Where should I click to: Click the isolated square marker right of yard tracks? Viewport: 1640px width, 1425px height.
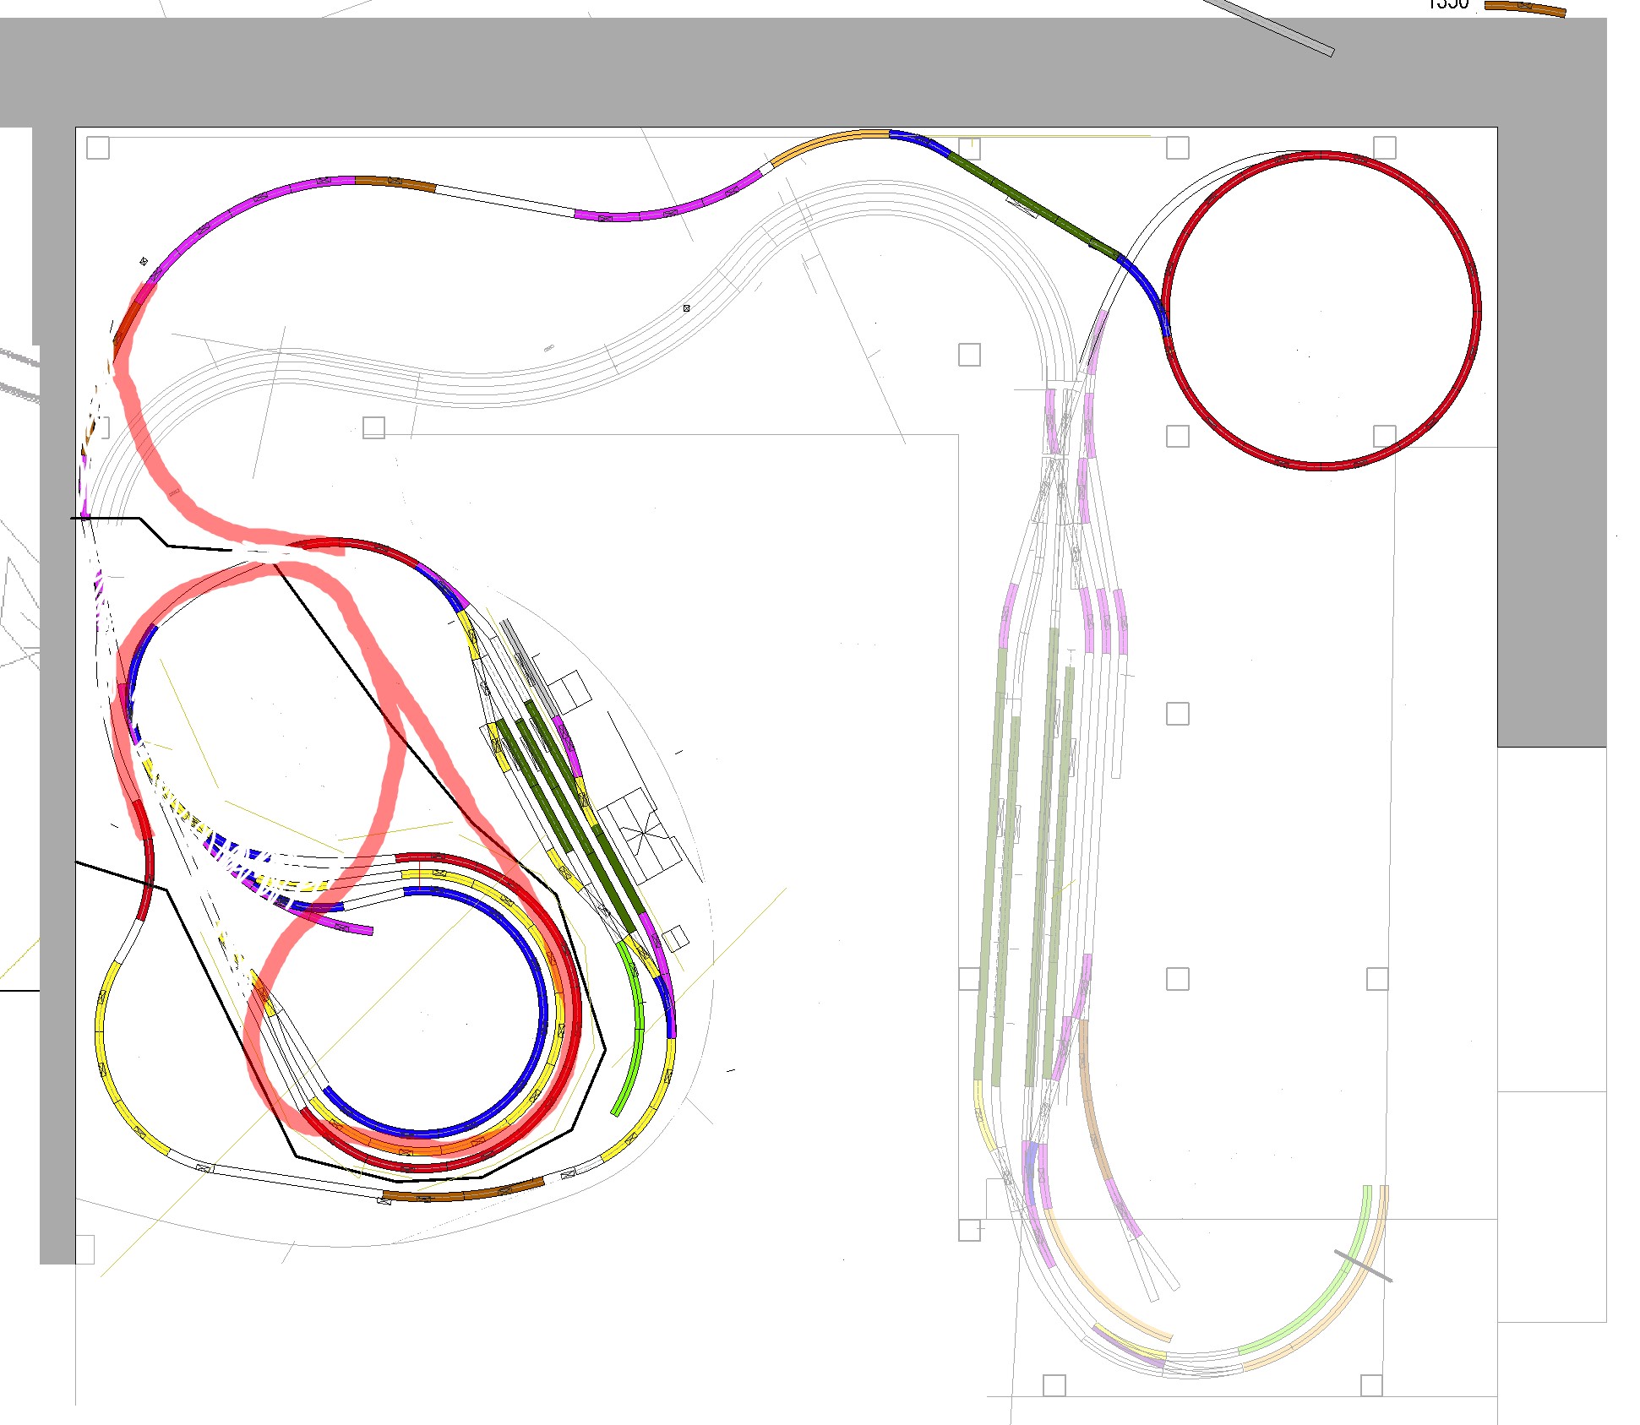coord(1178,714)
